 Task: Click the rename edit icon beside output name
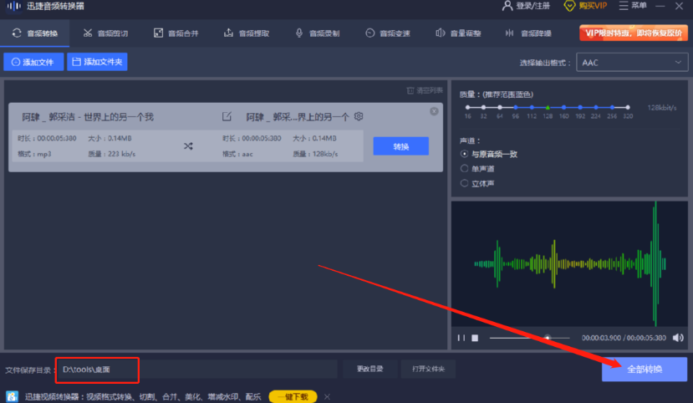tap(227, 117)
